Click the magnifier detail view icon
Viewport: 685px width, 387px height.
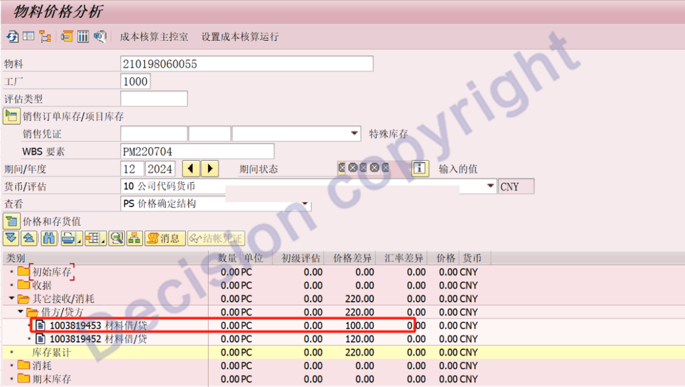pyautogui.click(x=116, y=238)
